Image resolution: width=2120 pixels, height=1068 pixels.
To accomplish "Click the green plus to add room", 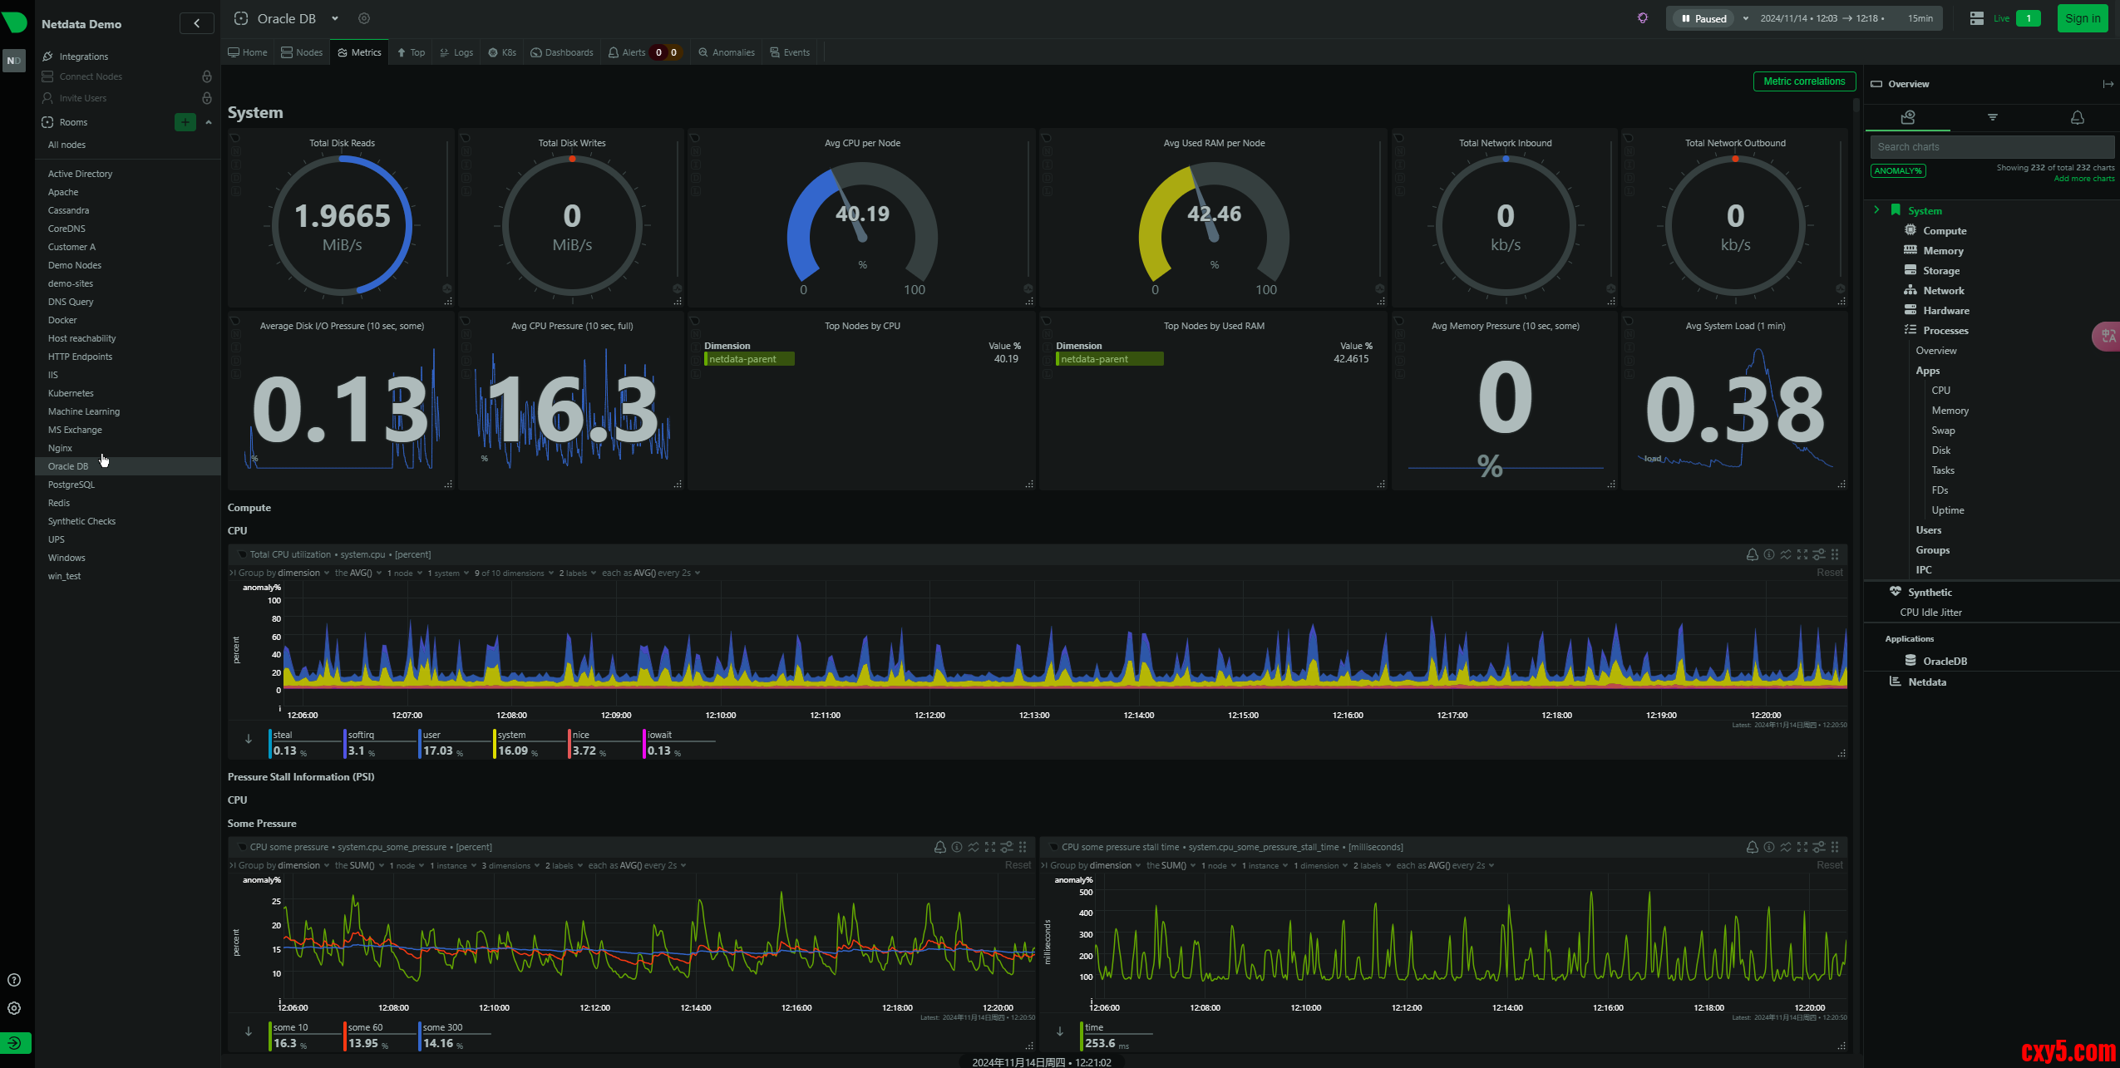I will 185,122.
